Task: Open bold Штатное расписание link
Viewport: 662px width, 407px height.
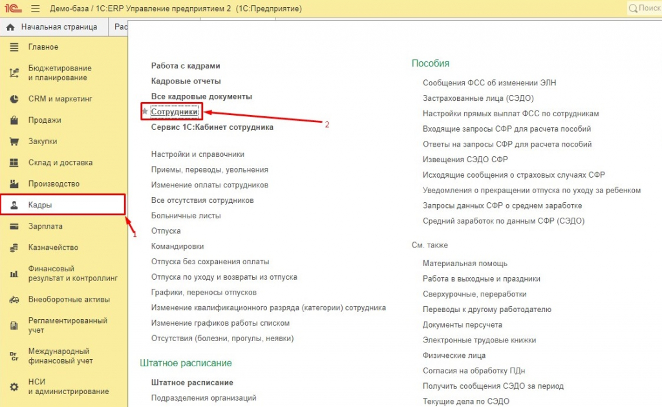Action: pos(192,382)
